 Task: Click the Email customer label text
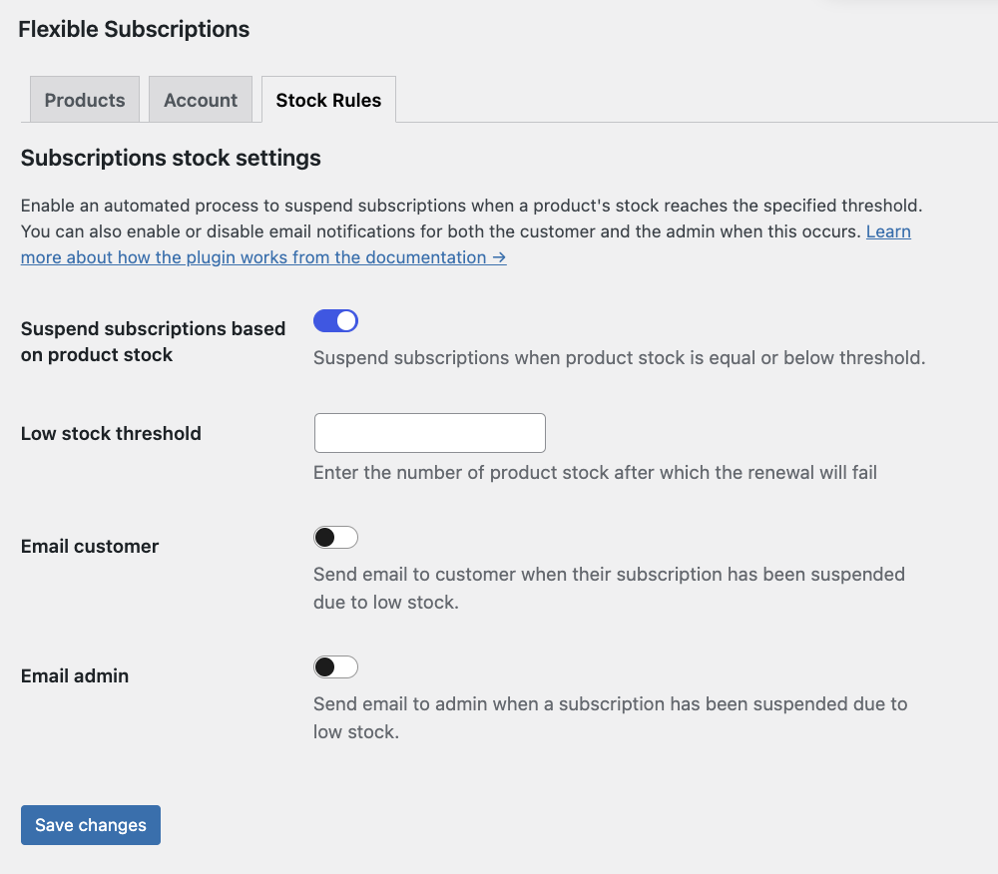click(x=90, y=546)
